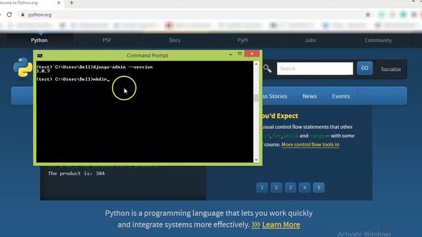Viewport: 422px width, 237px height.
Task: Click the GO search button
Action: 365,68
